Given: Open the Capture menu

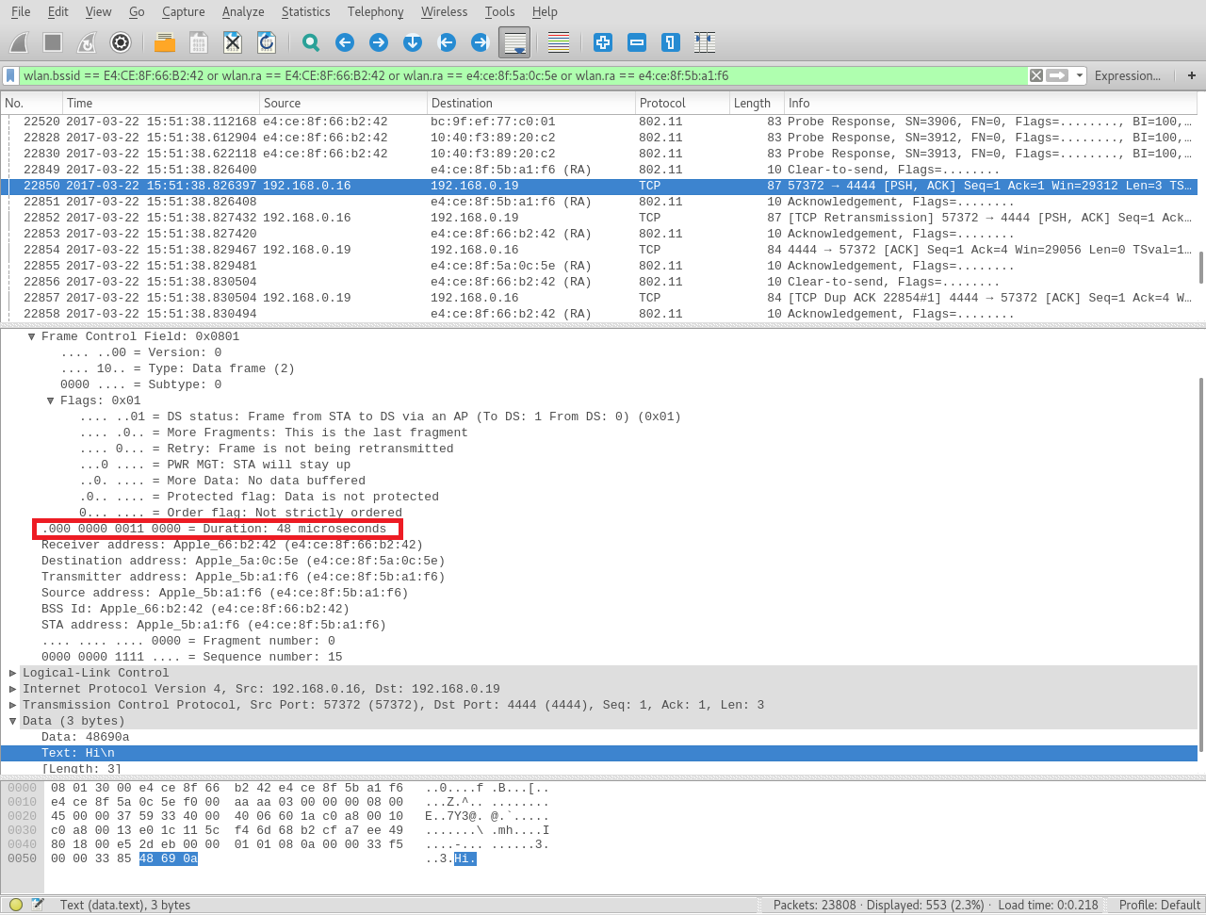Looking at the screenshot, I should [x=183, y=11].
